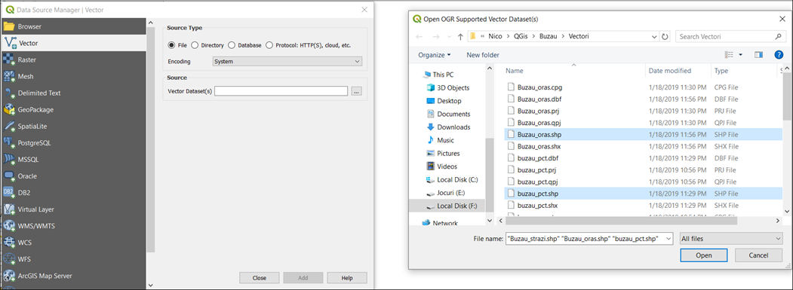Click Nico in the address breadcrumb
This screenshot has width=793, height=290.
click(x=495, y=36)
